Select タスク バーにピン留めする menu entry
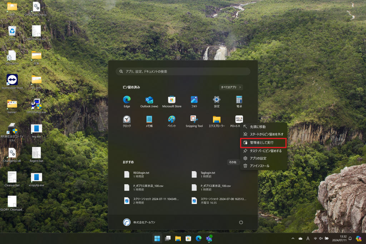366x244 pixels. coord(265,151)
